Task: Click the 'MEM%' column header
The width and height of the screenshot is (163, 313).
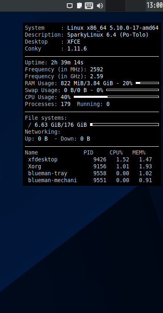Action: tap(139, 153)
